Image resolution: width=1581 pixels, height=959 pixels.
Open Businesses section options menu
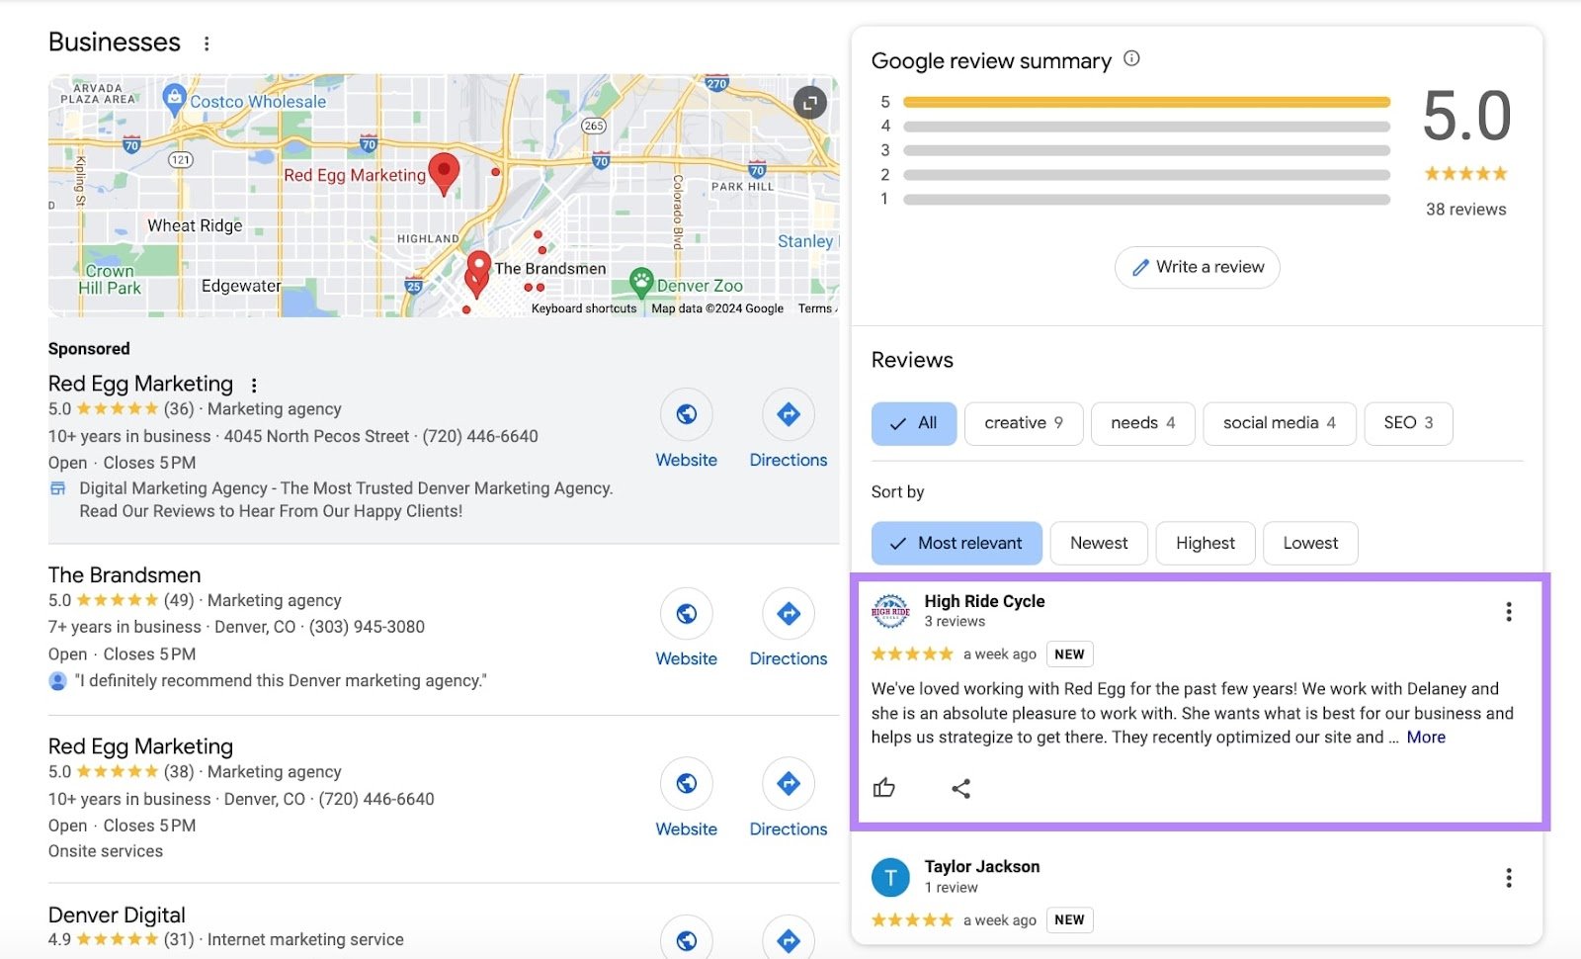click(207, 44)
